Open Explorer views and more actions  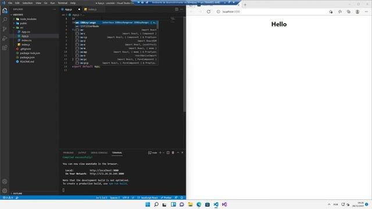pyautogui.click(x=55, y=9)
